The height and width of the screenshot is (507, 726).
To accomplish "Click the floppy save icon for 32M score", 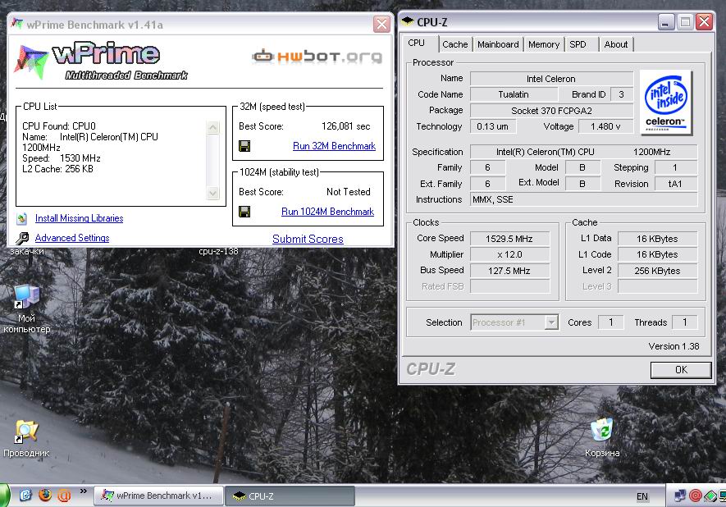I will tap(244, 146).
